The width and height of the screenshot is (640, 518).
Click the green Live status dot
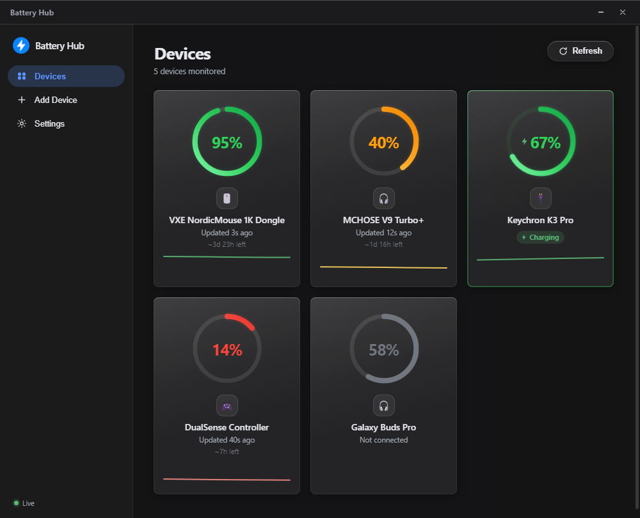[x=17, y=503]
